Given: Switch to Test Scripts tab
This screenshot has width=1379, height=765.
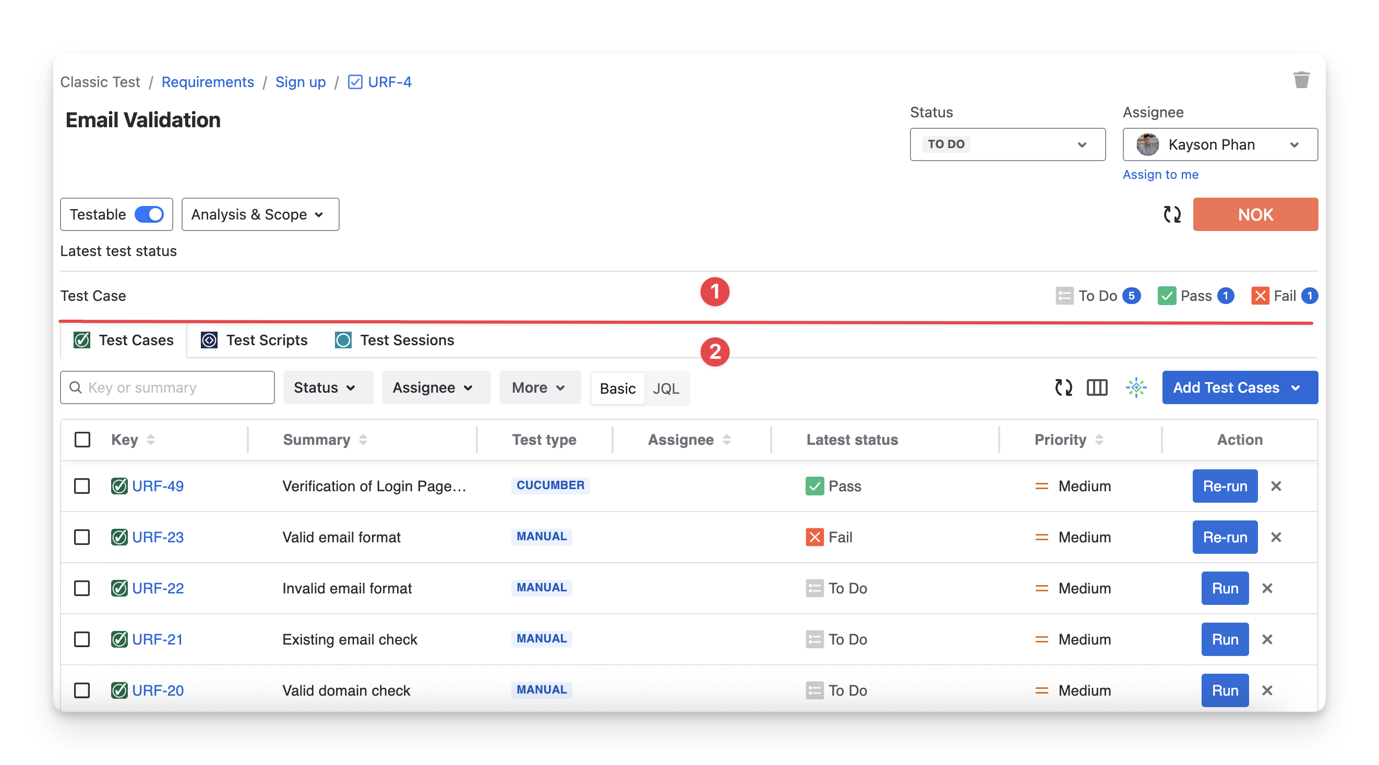Looking at the screenshot, I should click(254, 340).
